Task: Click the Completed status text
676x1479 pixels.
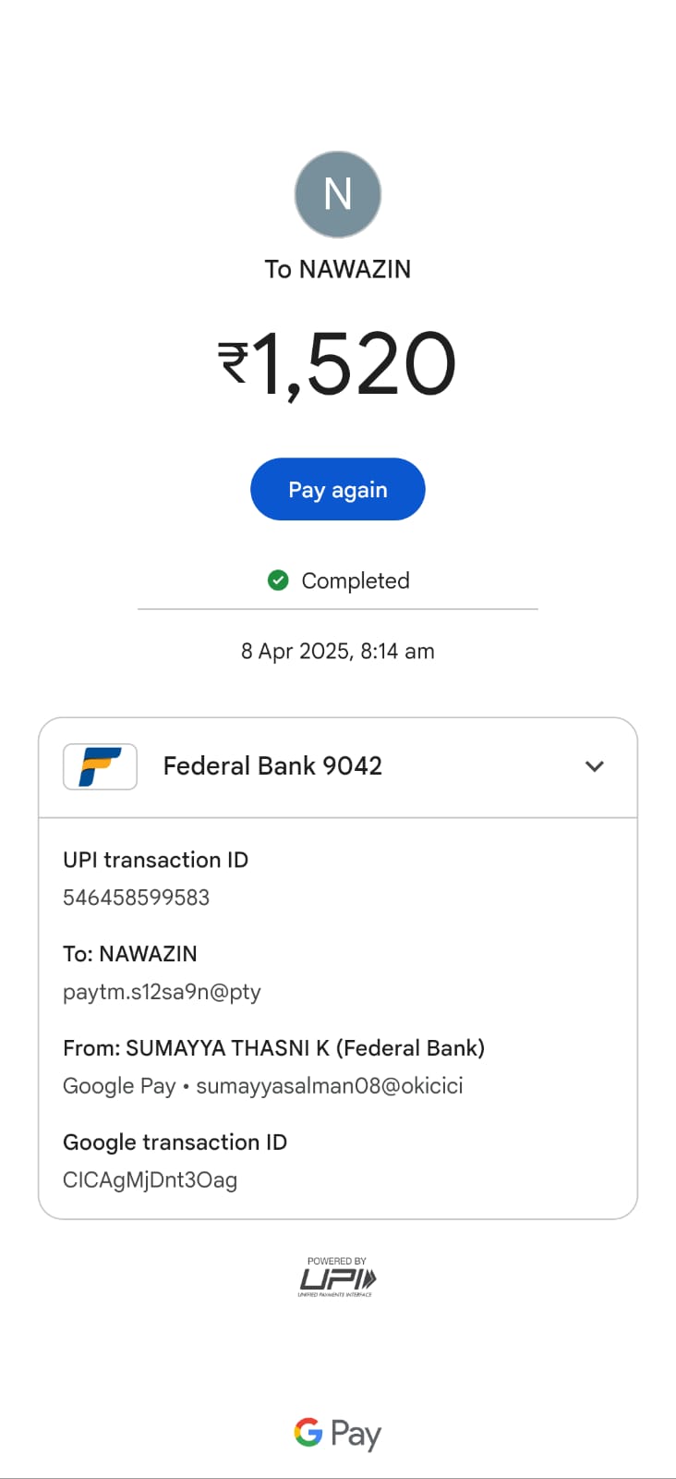Action: (356, 581)
